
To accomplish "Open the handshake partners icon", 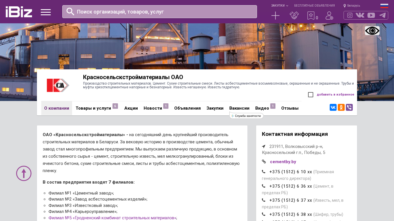I will click(x=294, y=16).
